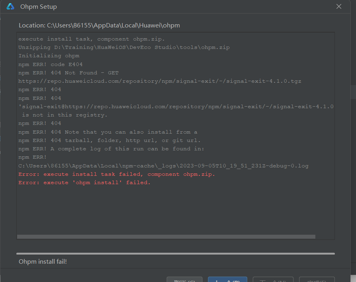Click the 'Ohpm Setup' window title

[x=39, y=7]
